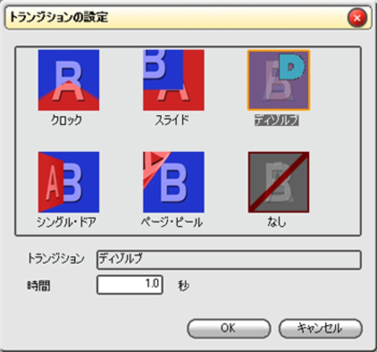Click the highlighted ディゾルブ label
Viewport: 377px width, 352px height.
click(277, 121)
